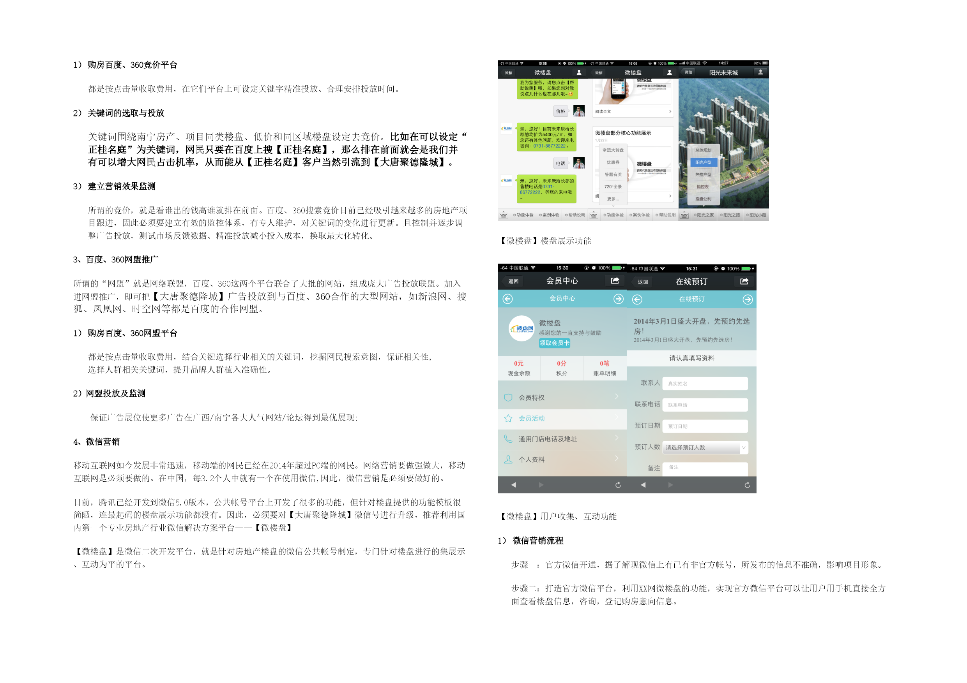The height and width of the screenshot is (683, 967).
Task: Open the 积分 0分 tile
Action: point(561,368)
